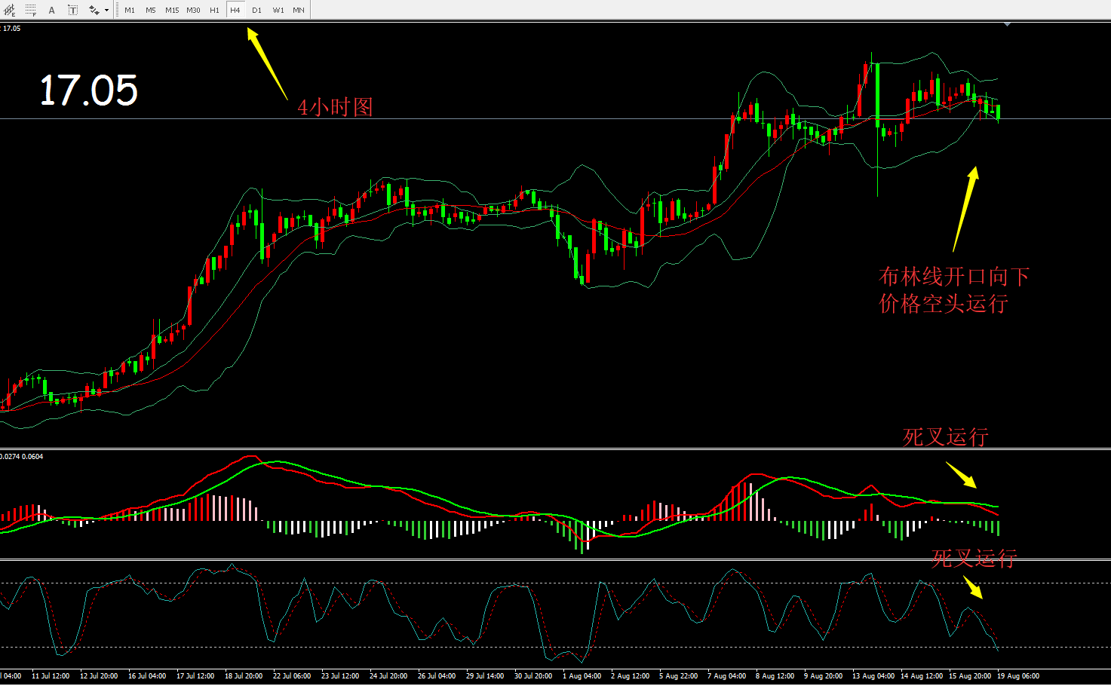Select the Arrows drawing tool
This screenshot has width=1111, height=686.
94,10
